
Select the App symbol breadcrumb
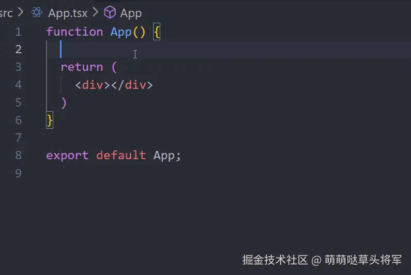tap(131, 12)
